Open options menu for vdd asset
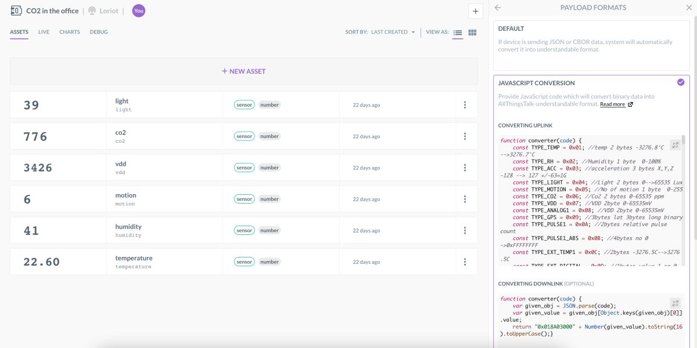The image size is (697, 348). tap(465, 168)
